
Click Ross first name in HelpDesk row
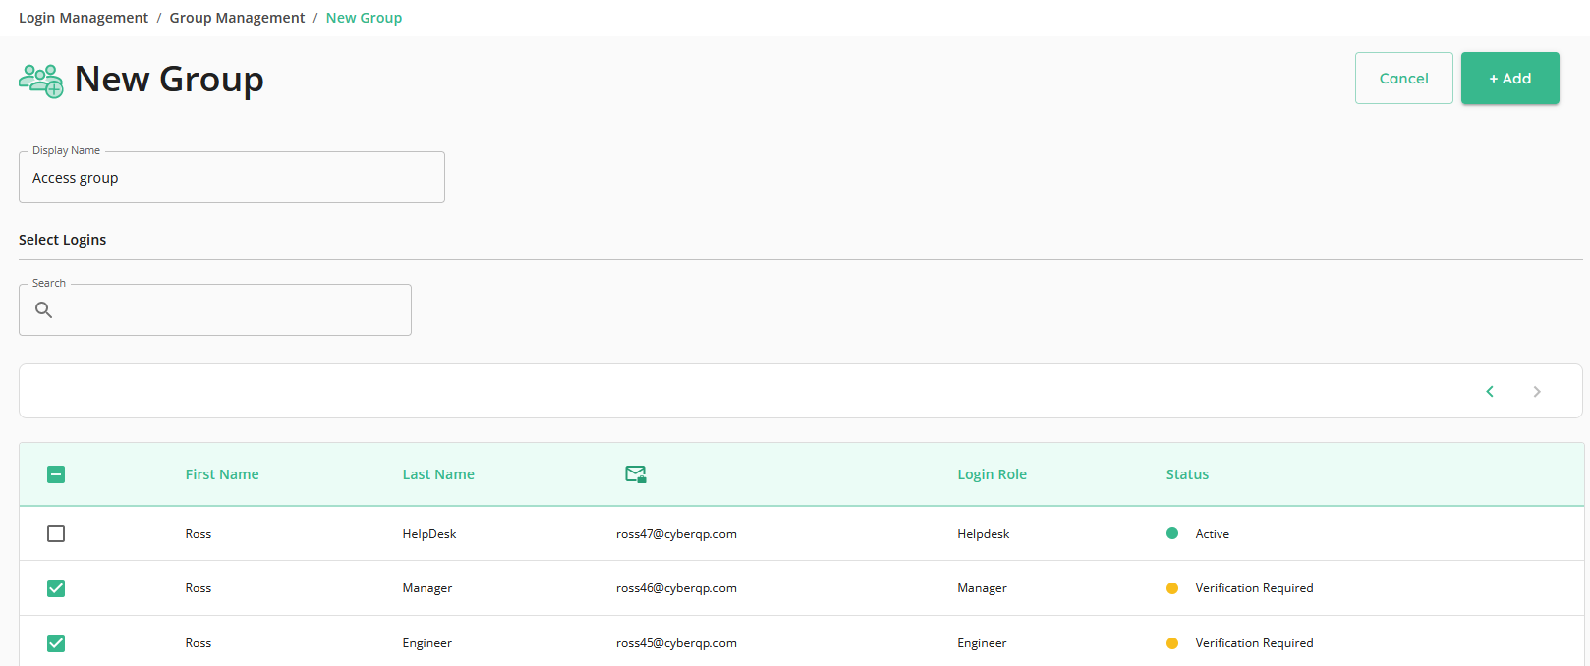[x=199, y=534]
